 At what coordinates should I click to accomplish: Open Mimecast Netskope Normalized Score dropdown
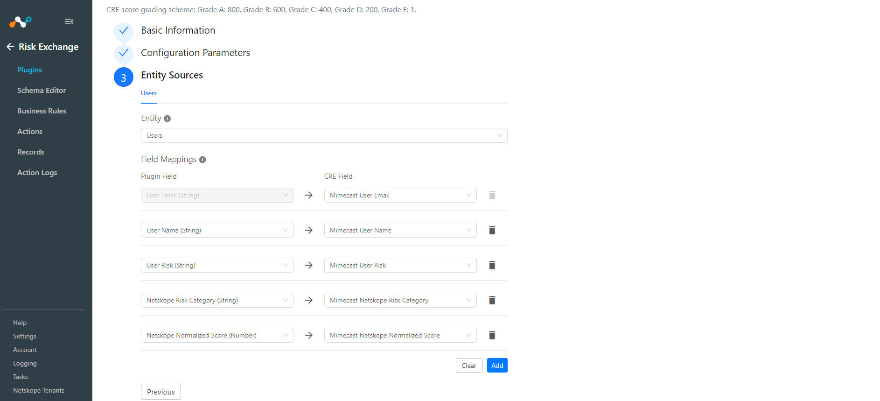(x=400, y=335)
